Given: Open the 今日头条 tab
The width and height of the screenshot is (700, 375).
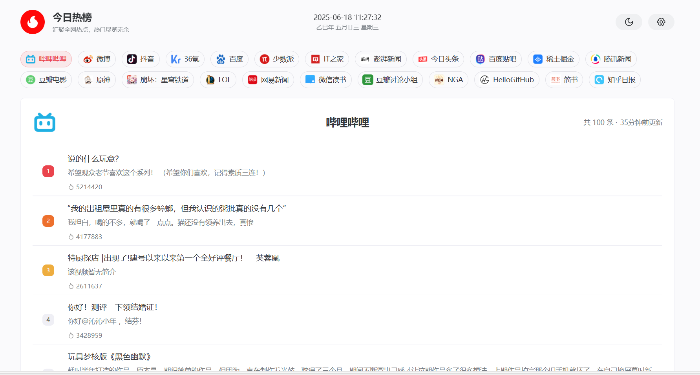Looking at the screenshot, I should point(438,59).
